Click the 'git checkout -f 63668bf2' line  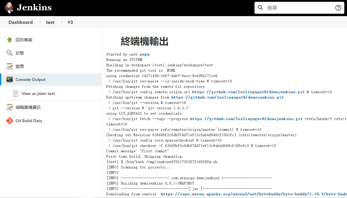192,146
